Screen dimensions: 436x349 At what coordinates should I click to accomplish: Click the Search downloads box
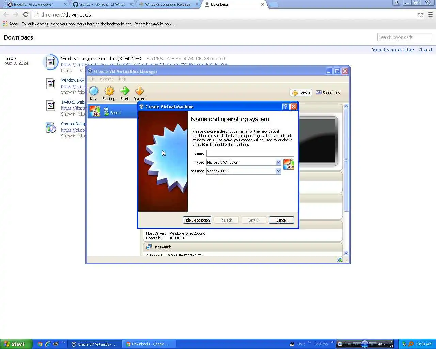pos(405,37)
